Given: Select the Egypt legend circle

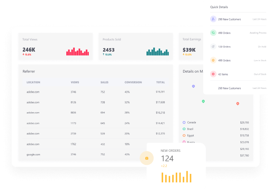Looking at the screenshot, I should click(x=184, y=135).
